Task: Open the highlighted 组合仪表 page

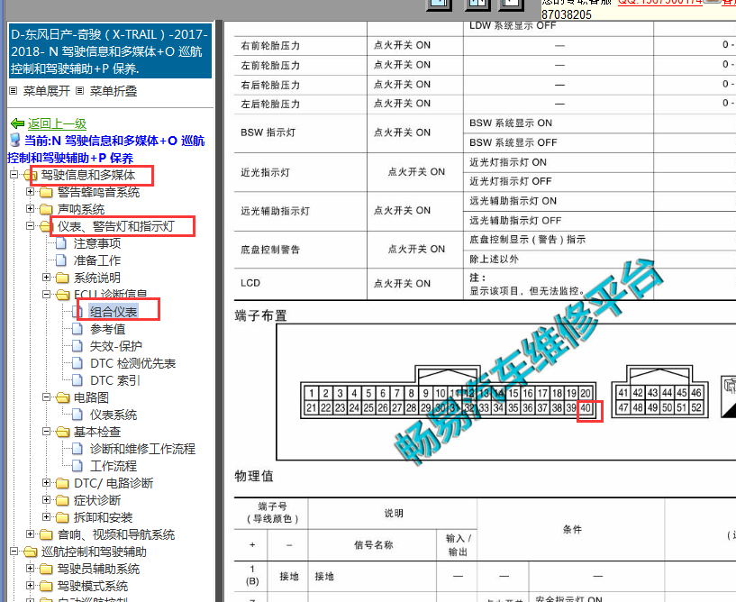Action: (114, 312)
